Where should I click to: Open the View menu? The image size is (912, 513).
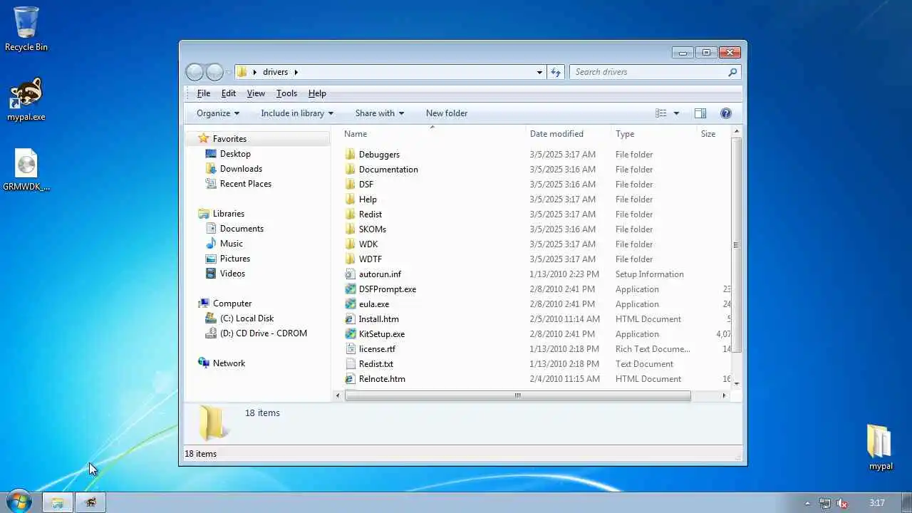click(x=256, y=93)
